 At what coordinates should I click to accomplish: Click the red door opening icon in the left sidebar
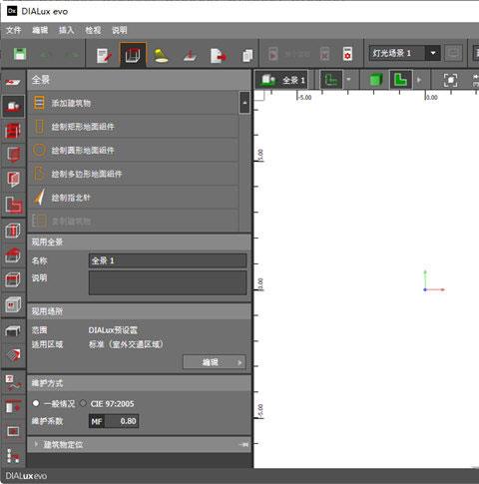[x=13, y=179]
